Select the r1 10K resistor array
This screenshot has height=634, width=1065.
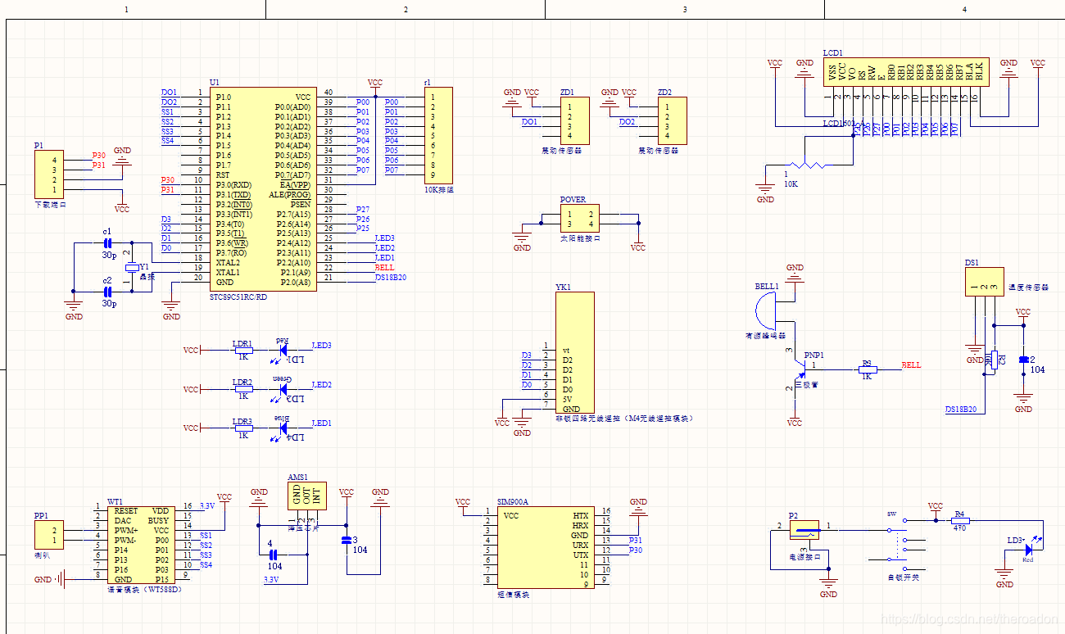click(x=440, y=135)
